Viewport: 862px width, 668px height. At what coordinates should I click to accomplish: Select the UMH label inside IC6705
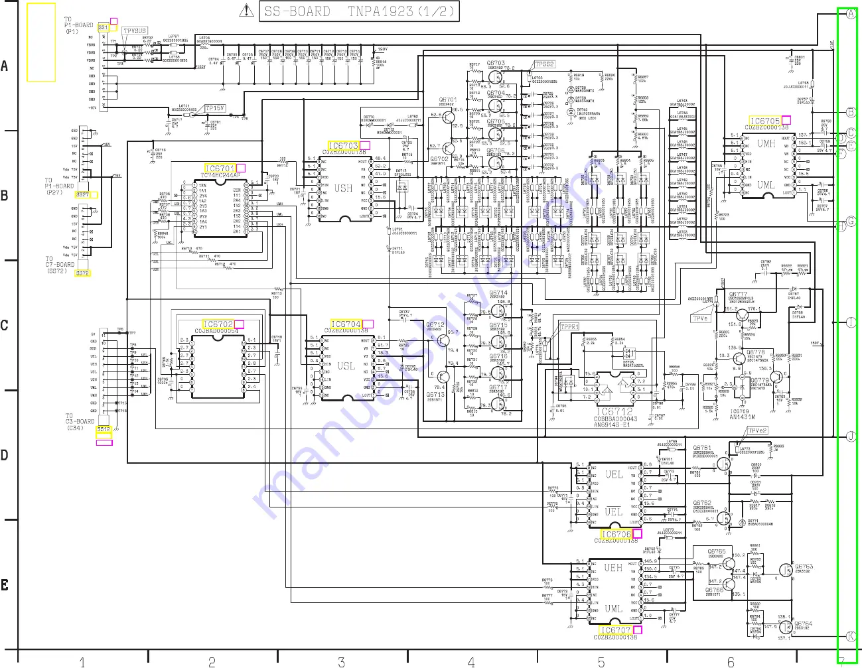click(766, 143)
